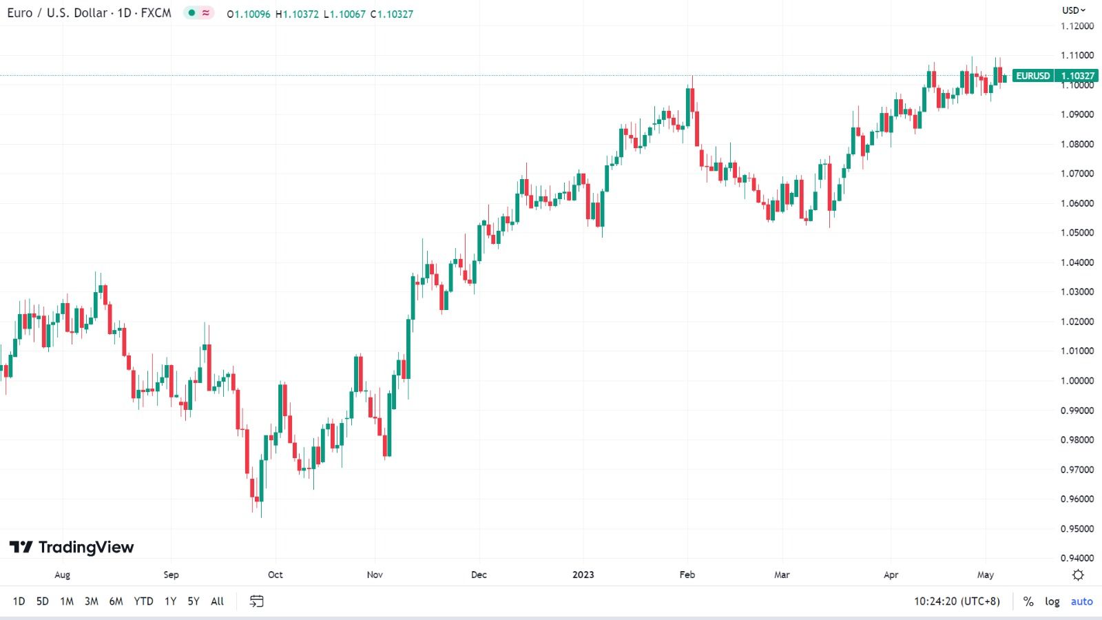Click the 0.97000 price axis label
Image resolution: width=1102 pixels, height=620 pixels.
pyautogui.click(x=1077, y=470)
